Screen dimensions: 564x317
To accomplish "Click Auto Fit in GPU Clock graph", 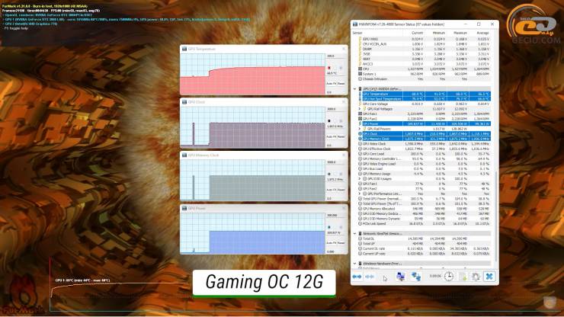I will [331, 136].
